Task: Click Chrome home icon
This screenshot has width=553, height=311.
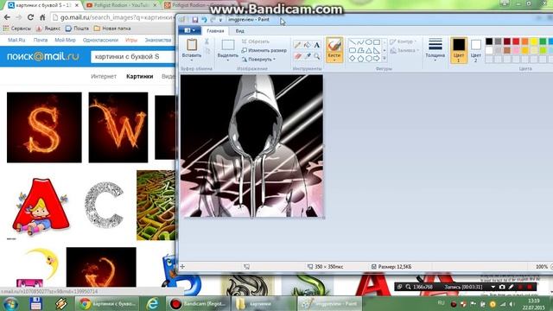Action: pyautogui.click(x=42, y=17)
